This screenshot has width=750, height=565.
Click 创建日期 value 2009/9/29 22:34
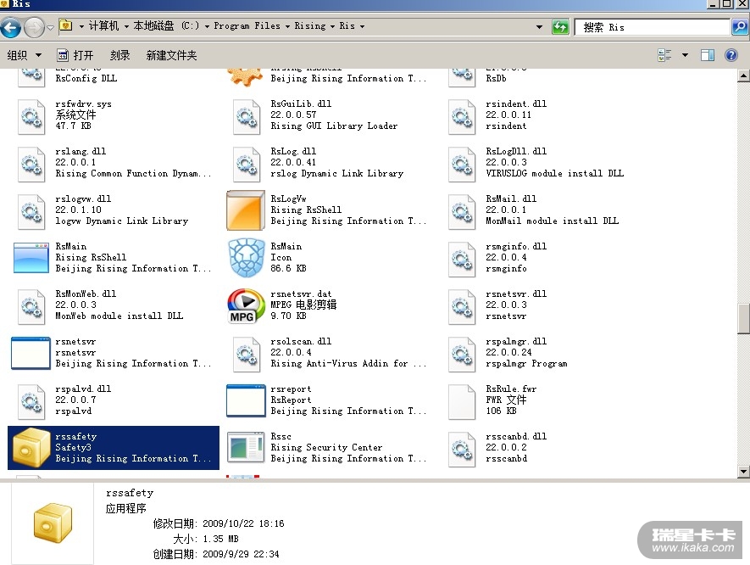(241, 554)
